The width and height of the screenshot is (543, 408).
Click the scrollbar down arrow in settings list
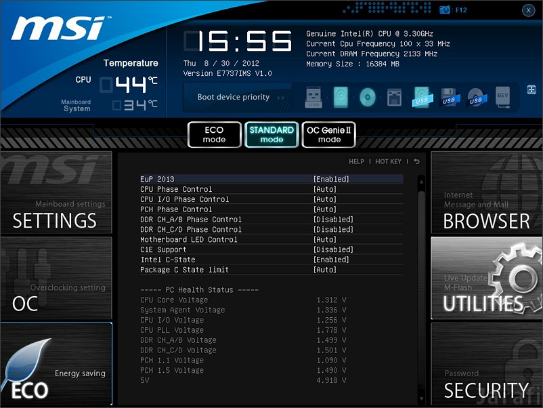[x=421, y=399]
